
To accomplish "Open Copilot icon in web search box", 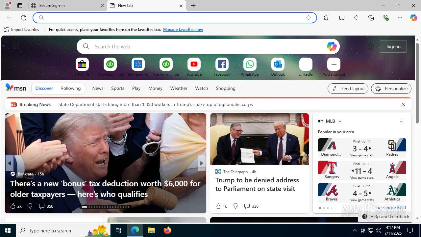I will (332, 46).
